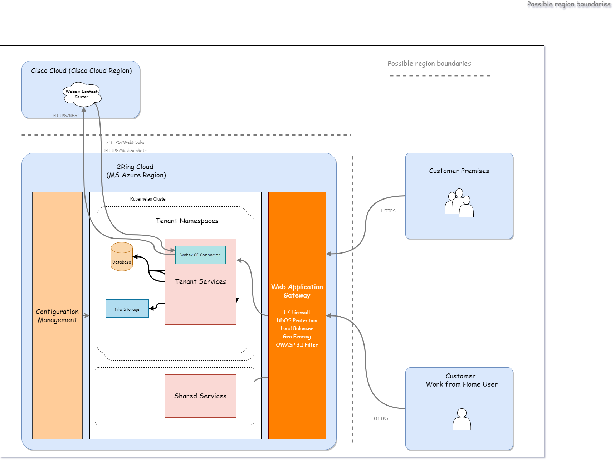Click the Customer Premises title
This screenshot has width=615, height=461.
(459, 171)
